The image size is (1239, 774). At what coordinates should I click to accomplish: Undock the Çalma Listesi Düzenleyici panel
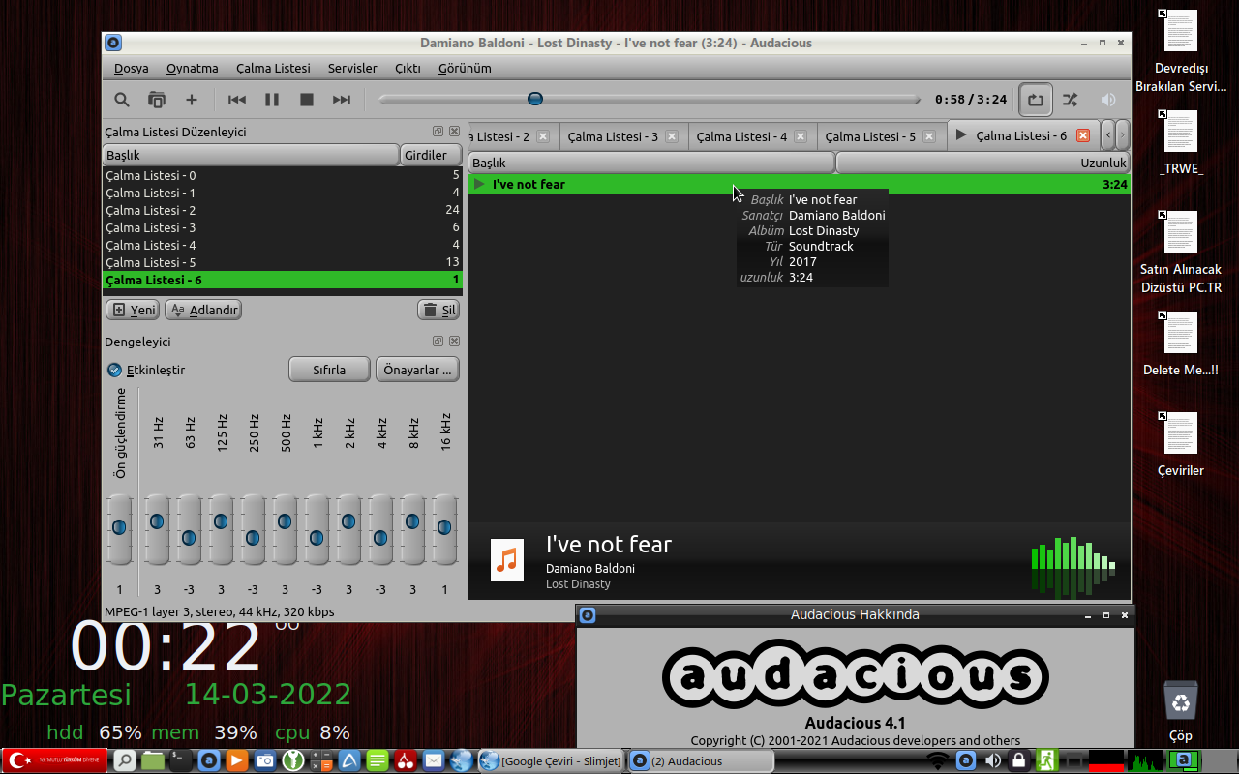tap(438, 132)
